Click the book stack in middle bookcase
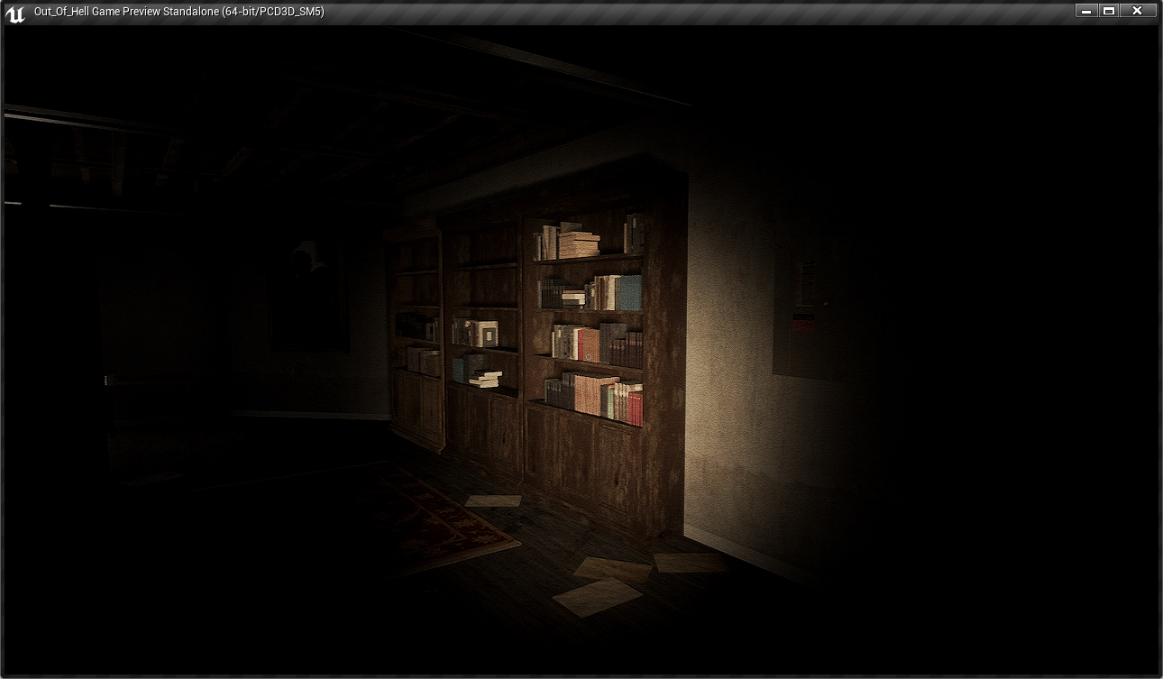This screenshot has width=1163, height=679. click(485, 378)
